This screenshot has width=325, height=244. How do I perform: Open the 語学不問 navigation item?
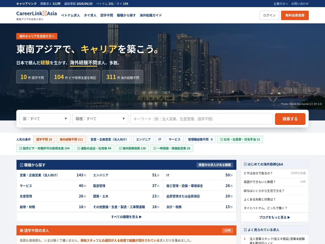(x=107, y=15)
